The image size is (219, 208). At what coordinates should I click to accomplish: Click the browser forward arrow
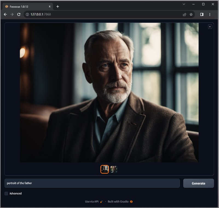[12, 15]
